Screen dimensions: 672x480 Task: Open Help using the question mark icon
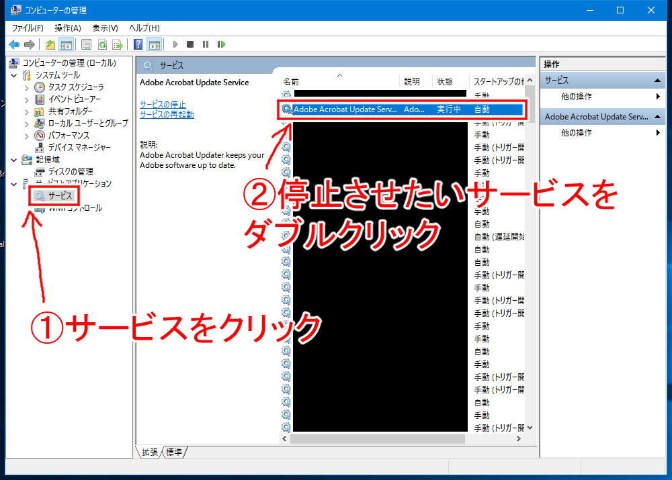(138, 44)
